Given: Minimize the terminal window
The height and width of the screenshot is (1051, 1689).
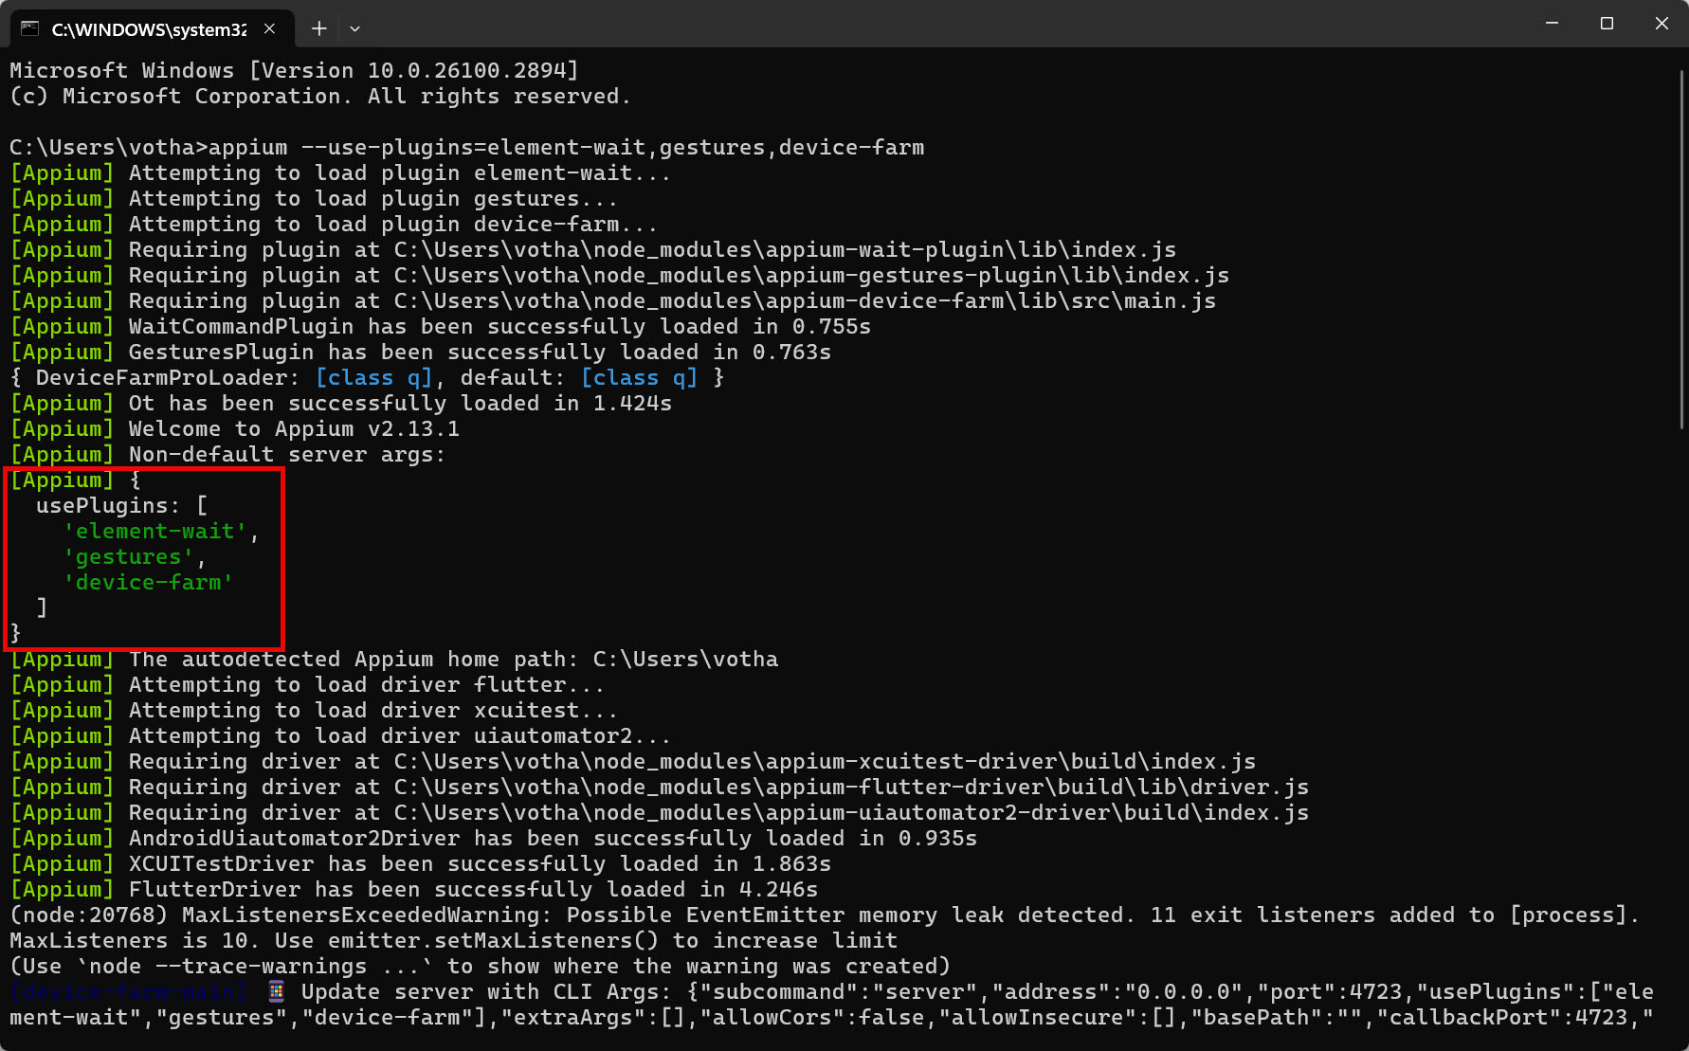Looking at the screenshot, I should 1552,24.
